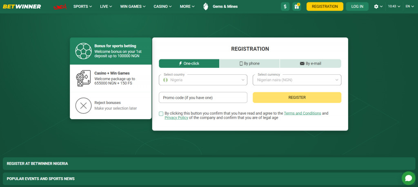Open the 10:43 time zone dropdown
Viewport: 418px width, 187px height.
click(x=394, y=7)
